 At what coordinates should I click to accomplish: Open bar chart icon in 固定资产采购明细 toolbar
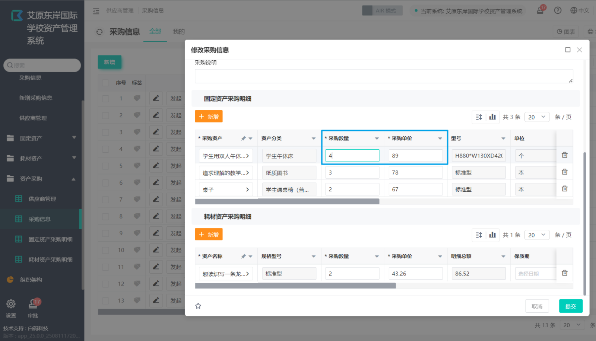coord(492,117)
